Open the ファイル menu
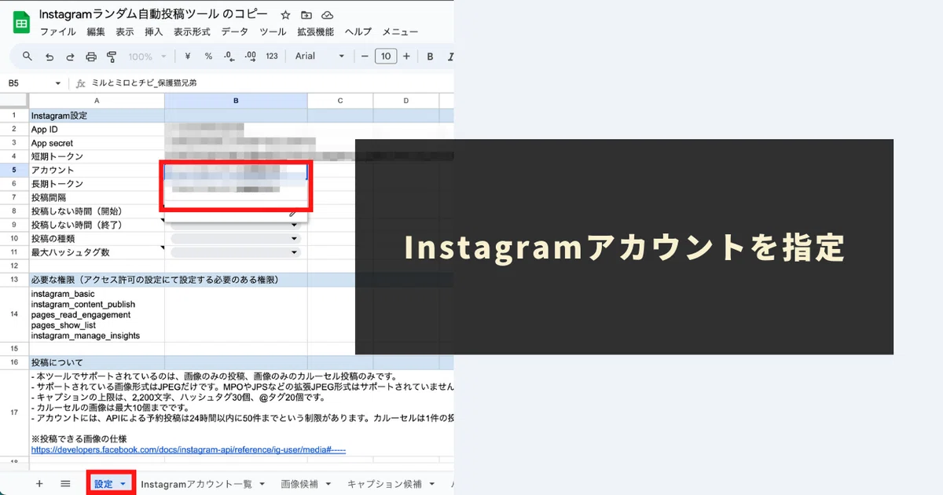943x495 pixels. coord(57,32)
